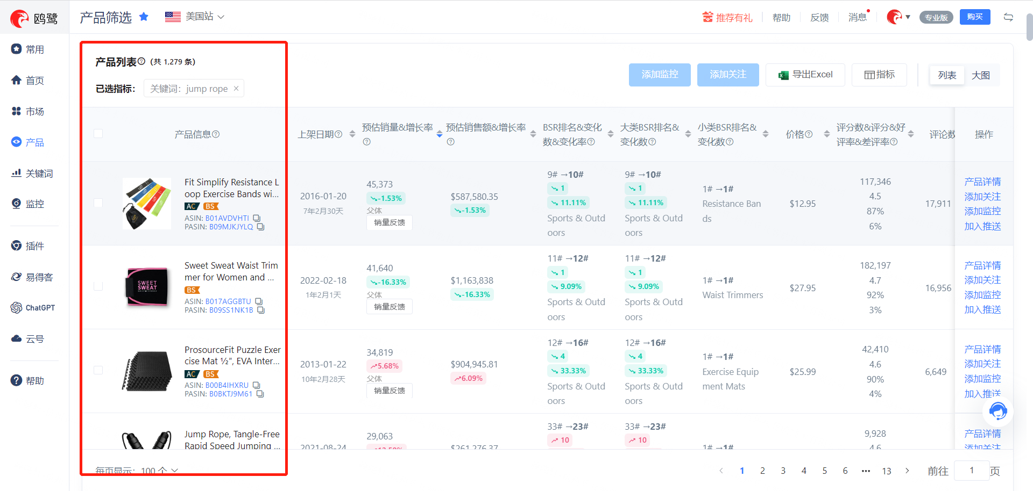1033x491 pixels.
Task: Select 产品 in the sidebar
Action: (28, 142)
